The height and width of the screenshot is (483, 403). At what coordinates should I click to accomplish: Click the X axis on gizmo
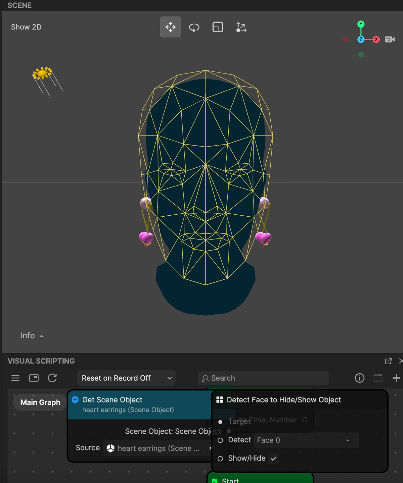(376, 39)
